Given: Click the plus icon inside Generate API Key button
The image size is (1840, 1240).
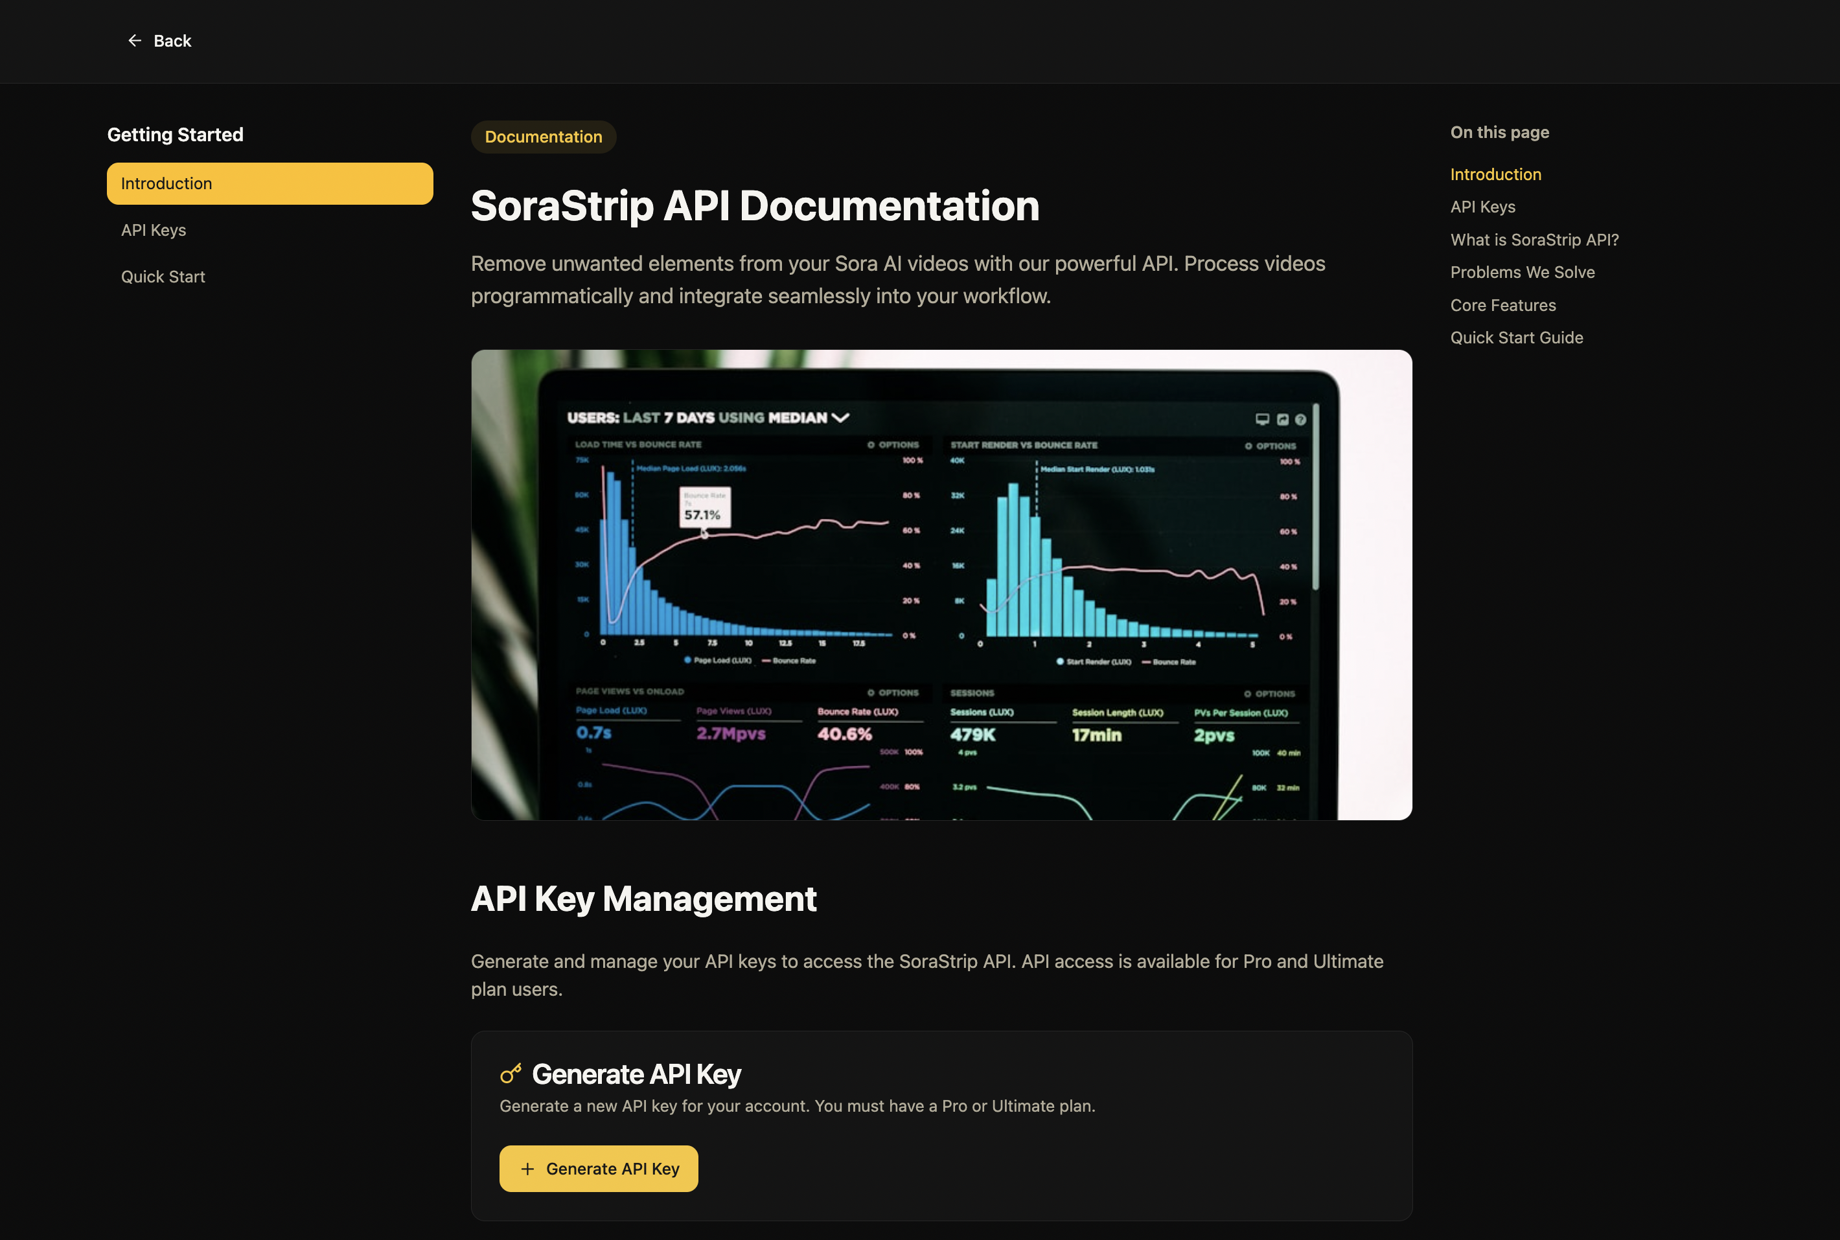Looking at the screenshot, I should point(527,1168).
